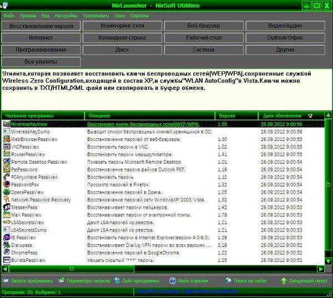
Task: Click the description 'Просмотр паролей в Firefox.'
Action: point(118,185)
